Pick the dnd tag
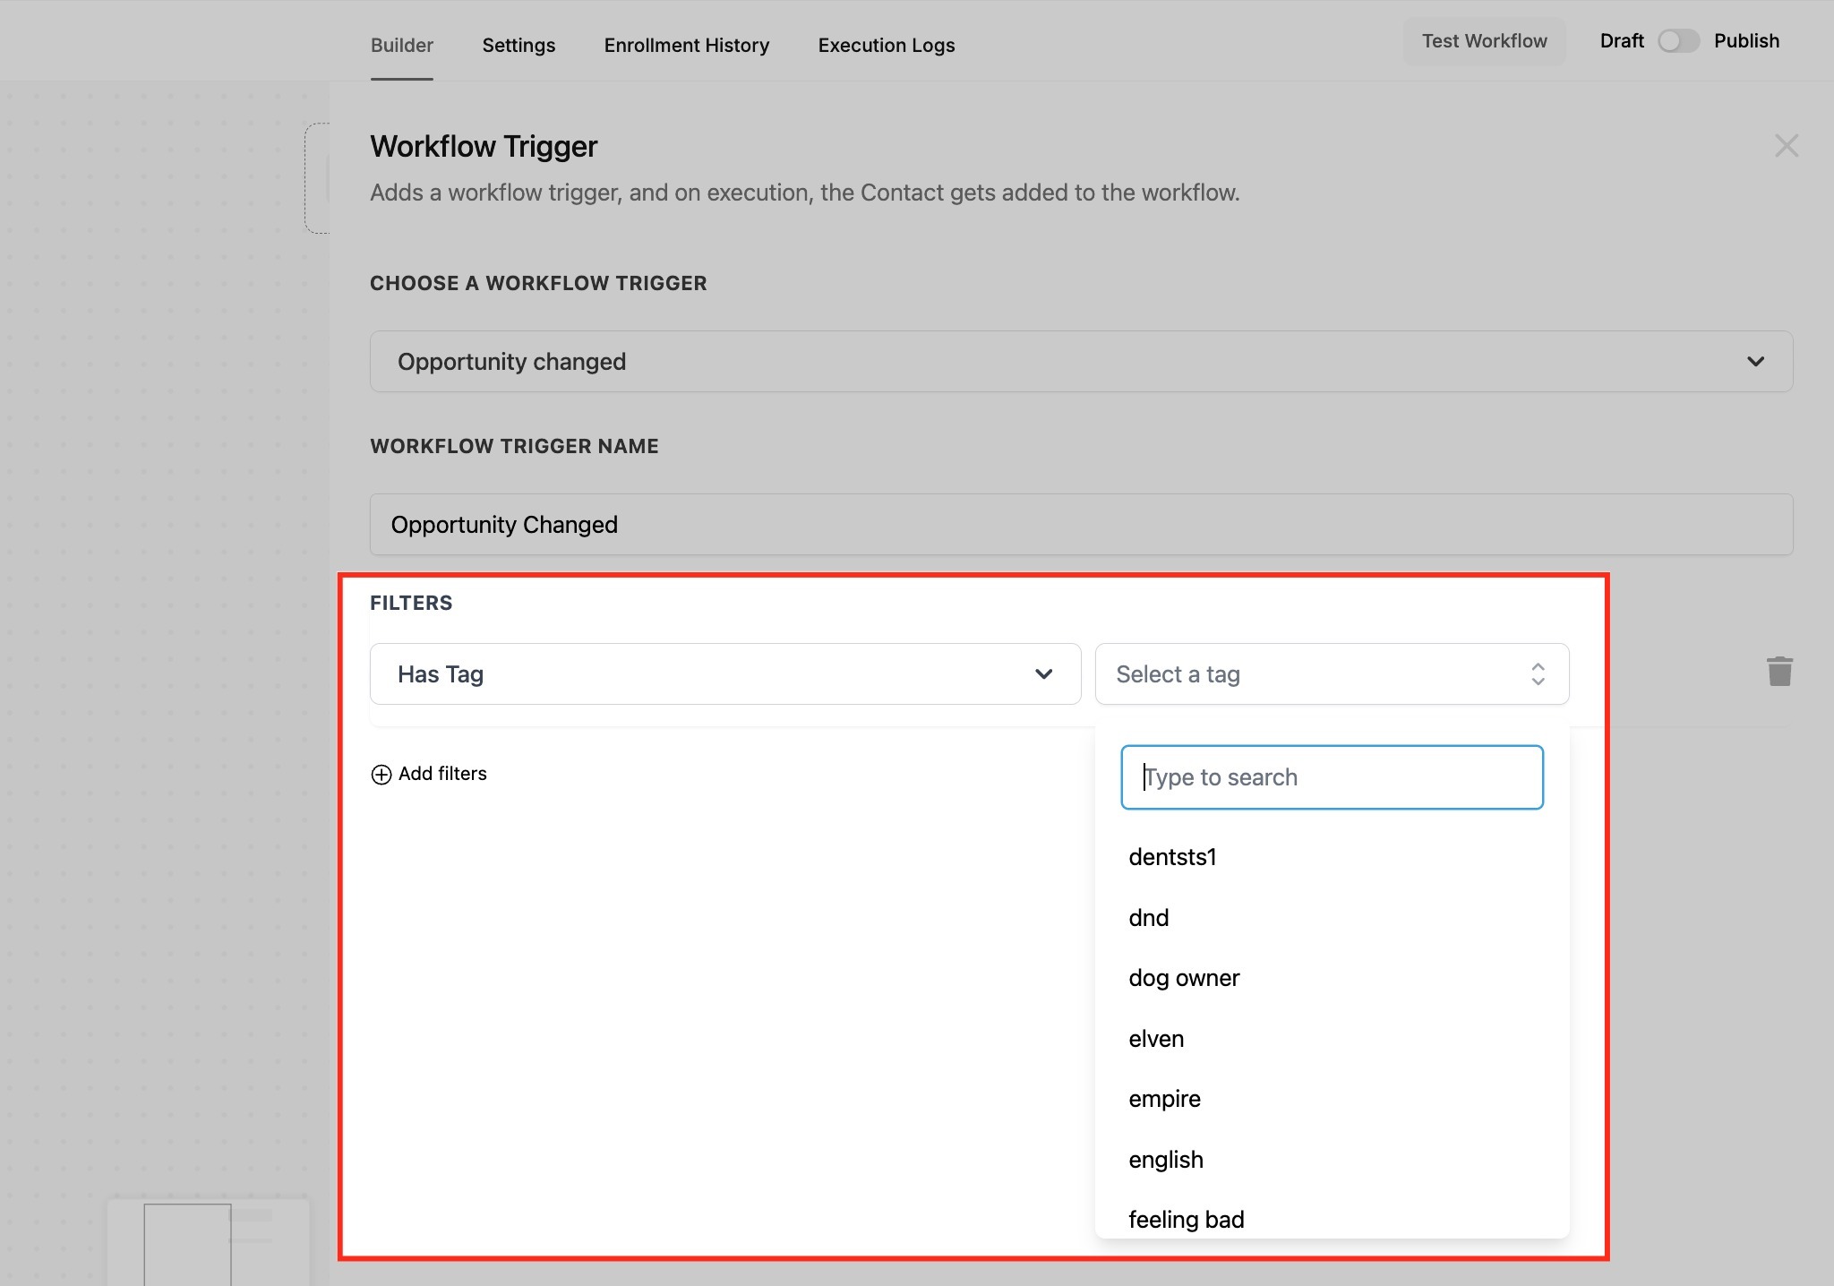Image resolution: width=1834 pixels, height=1286 pixels. 1149,918
